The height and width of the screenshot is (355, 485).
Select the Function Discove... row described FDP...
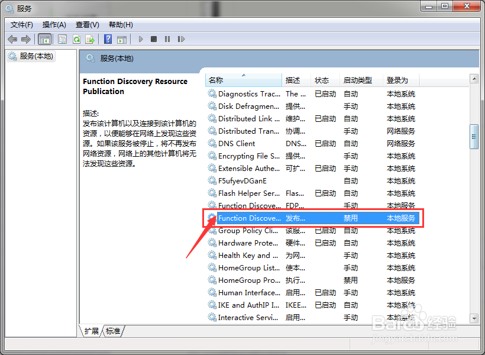[x=313, y=205]
